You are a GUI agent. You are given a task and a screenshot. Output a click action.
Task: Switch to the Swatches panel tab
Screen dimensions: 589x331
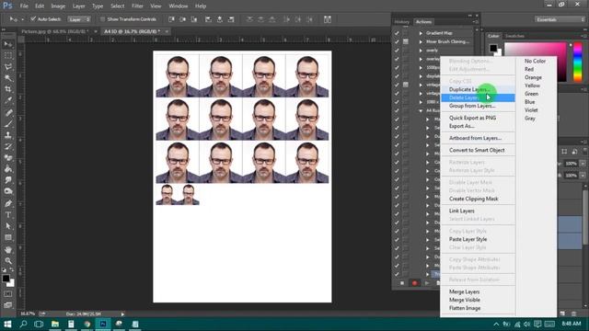[514, 36]
